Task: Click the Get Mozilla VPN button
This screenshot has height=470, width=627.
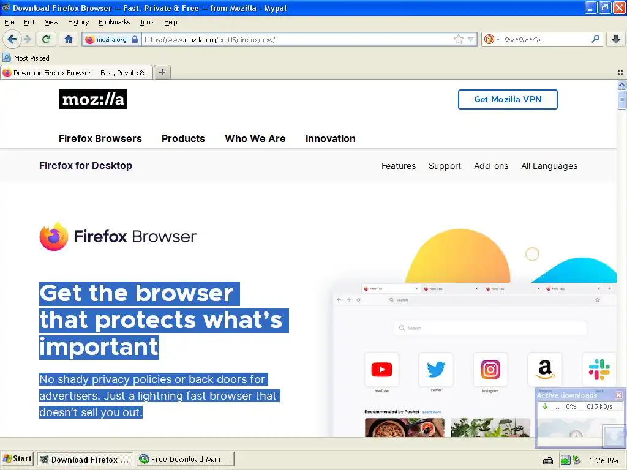Action: [x=508, y=99]
